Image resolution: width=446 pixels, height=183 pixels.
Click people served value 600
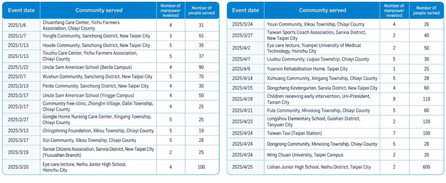tap(426, 167)
